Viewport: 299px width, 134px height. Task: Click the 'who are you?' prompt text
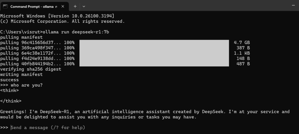27,85
